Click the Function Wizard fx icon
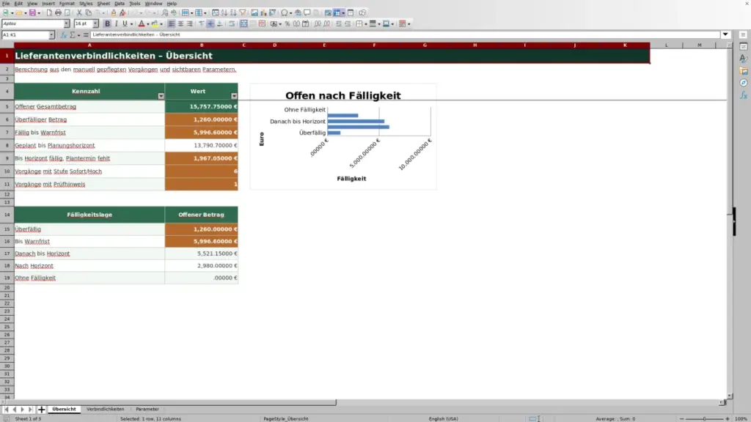The width and height of the screenshot is (751, 422). [x=63, y=35]
